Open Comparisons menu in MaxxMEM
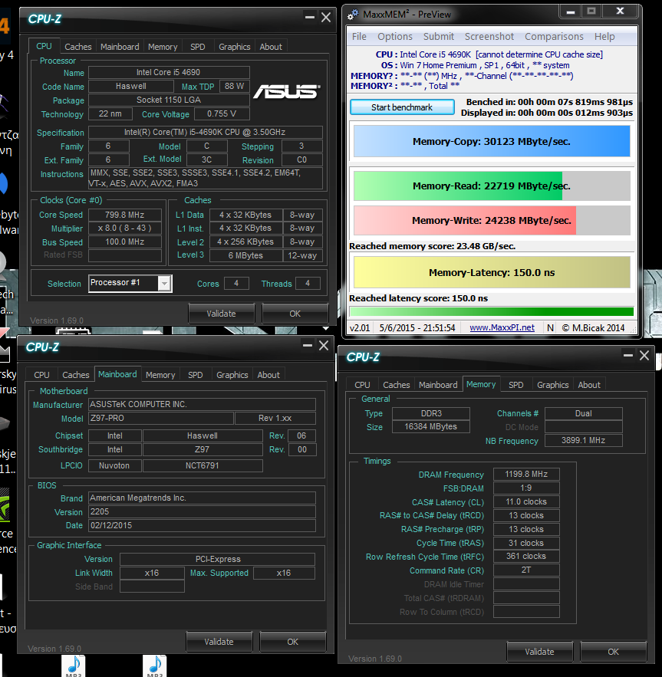This screenshot has height=677, width=662. (554, 37)
